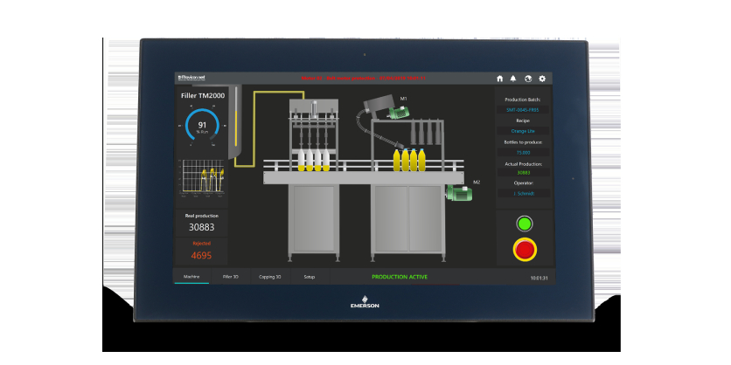This screenshot has height=365, width=731.
Task: Switch to the Setup tab
Action: tap(309, 277)
